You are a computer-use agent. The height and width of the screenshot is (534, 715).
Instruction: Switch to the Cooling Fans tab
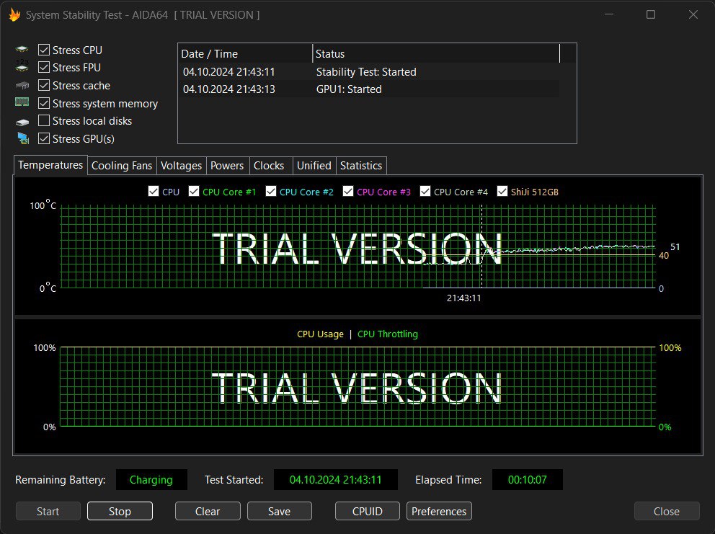click(122, 166)
